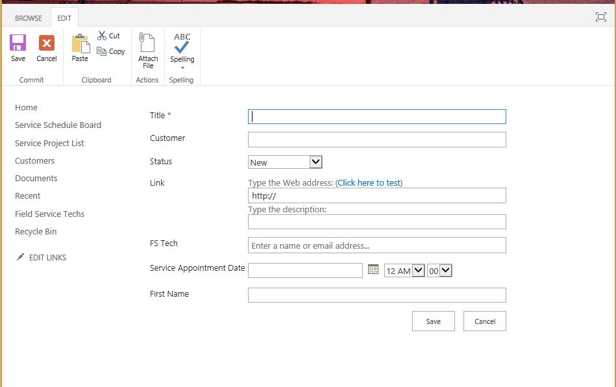Click the Attach File paperclip icon

pyautogui.click(x=147, y=42)
